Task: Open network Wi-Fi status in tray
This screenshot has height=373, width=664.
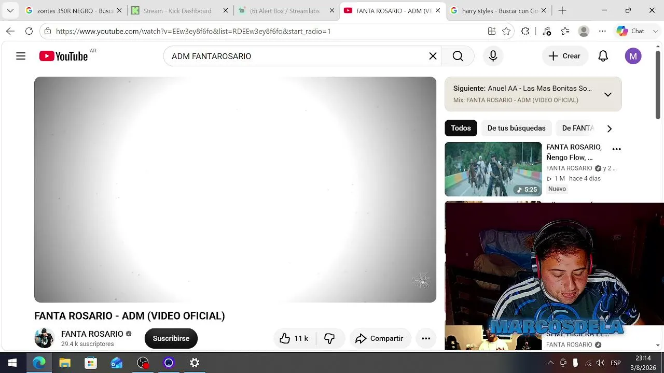Action: click(x=588, y=363)
